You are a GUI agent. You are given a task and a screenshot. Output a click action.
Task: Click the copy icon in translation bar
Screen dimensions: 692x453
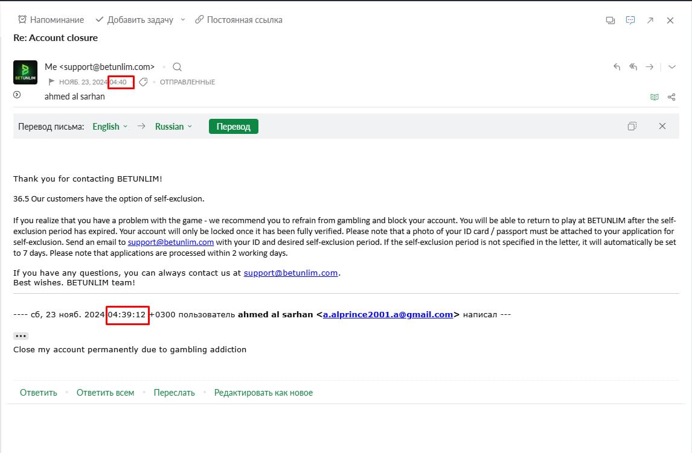point(632,126)
